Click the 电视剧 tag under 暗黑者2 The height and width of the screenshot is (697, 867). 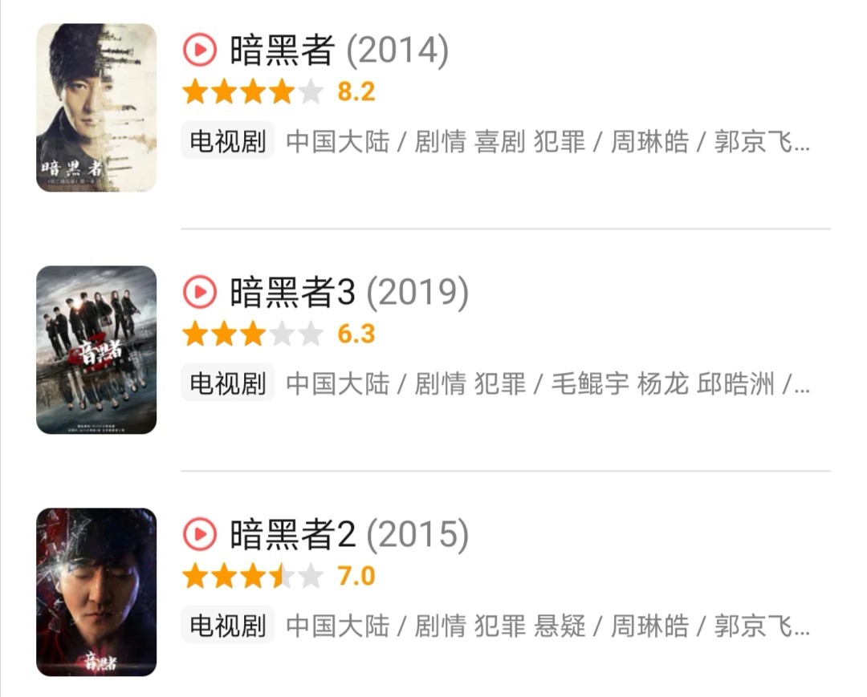pos(227,626)
